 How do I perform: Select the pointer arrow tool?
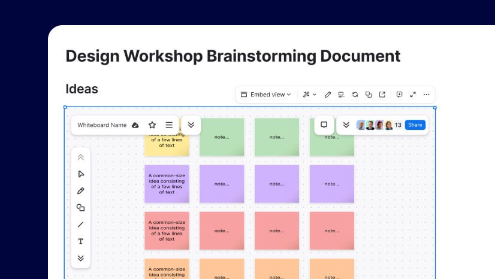[x=81, y=174]
